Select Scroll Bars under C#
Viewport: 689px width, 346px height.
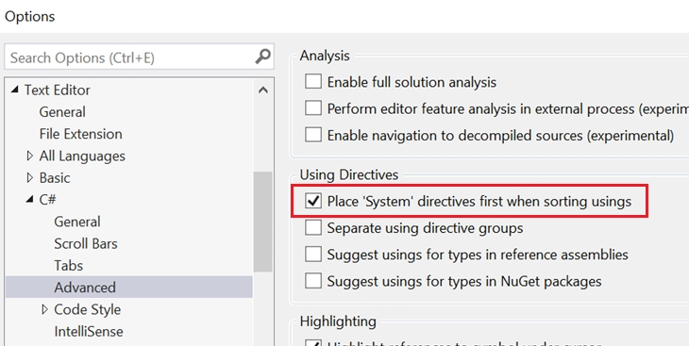86,243
